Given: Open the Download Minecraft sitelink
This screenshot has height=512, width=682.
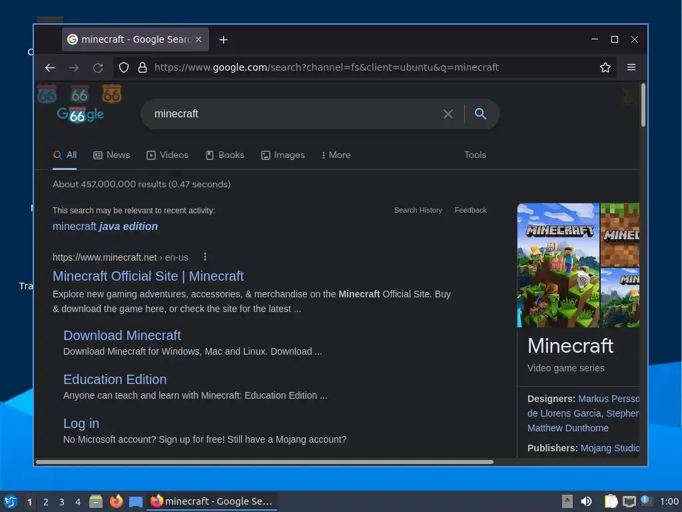Looking at the screenshot, I should tap(122, 335).
